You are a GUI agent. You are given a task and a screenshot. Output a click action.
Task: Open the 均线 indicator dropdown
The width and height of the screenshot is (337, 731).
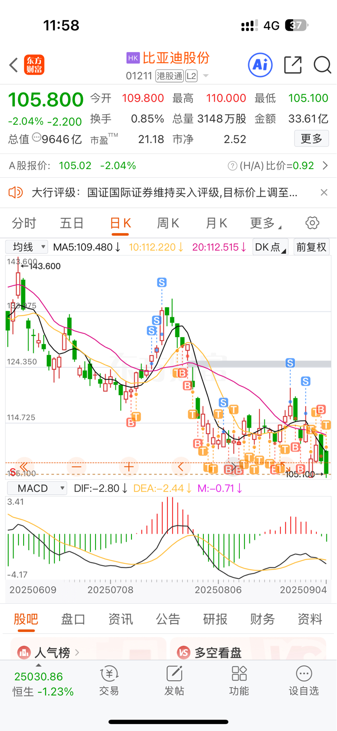[x=26, y=247]
